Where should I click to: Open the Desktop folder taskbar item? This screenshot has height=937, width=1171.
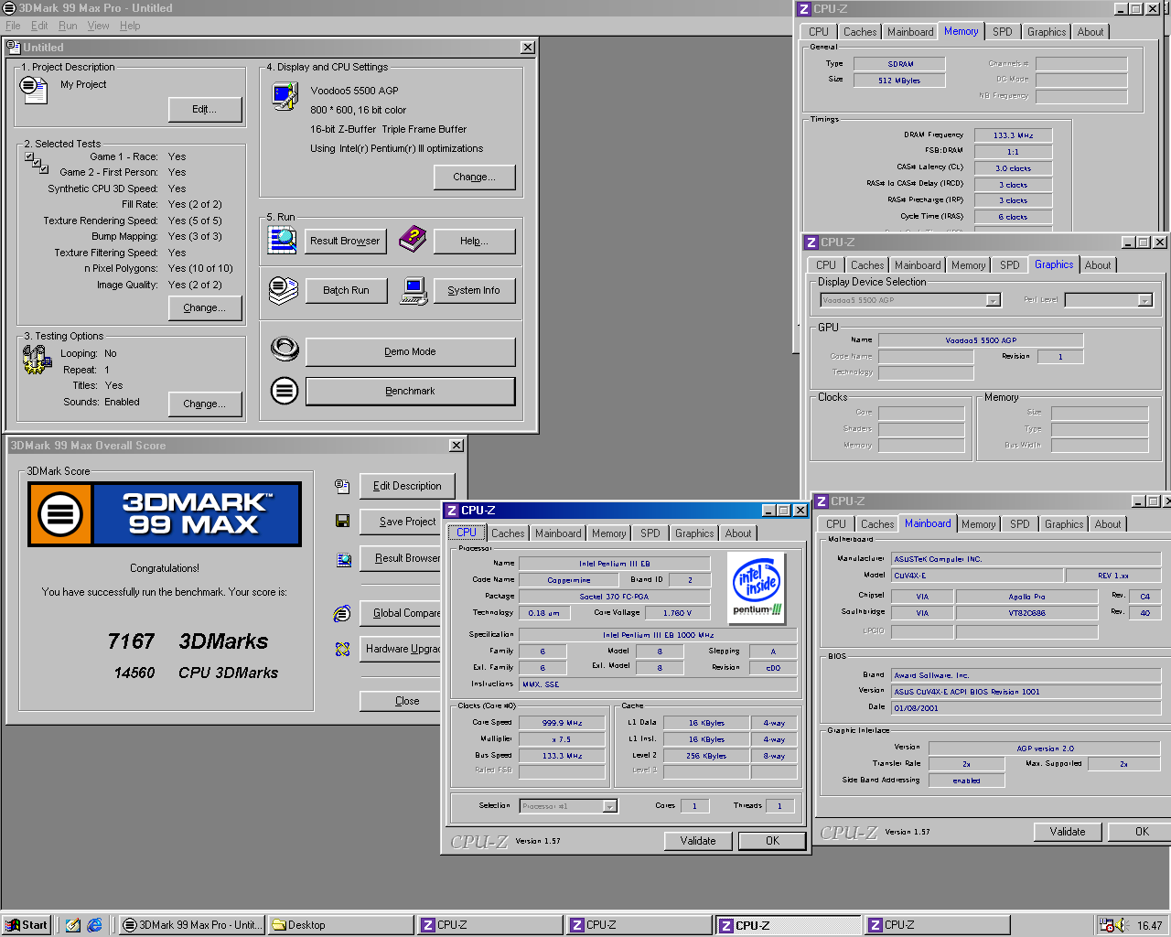pyautogui.click(x=340, y=925)
